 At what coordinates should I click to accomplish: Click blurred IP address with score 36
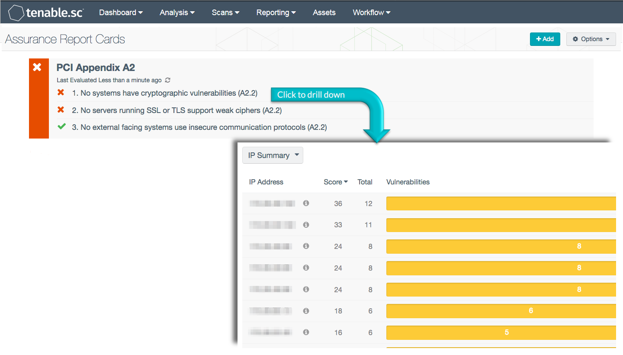click(x=273, y=203)
